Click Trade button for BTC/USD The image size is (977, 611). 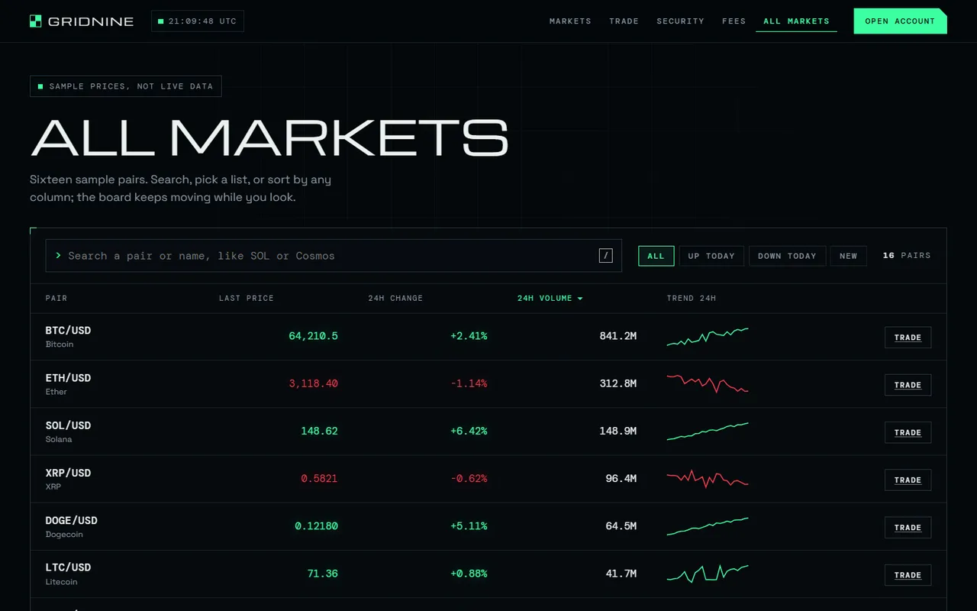pyautogui.click(x=908, y=338)
